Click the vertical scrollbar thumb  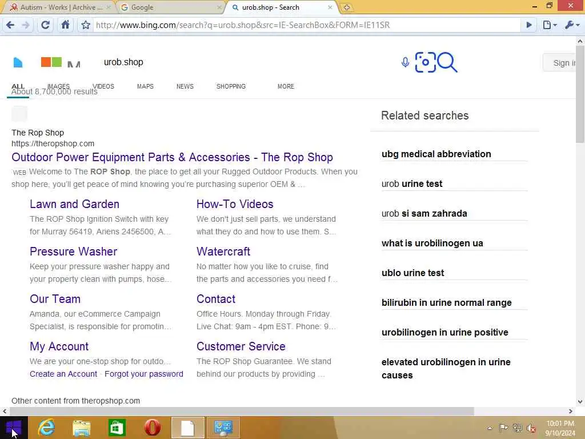[580, 94]
